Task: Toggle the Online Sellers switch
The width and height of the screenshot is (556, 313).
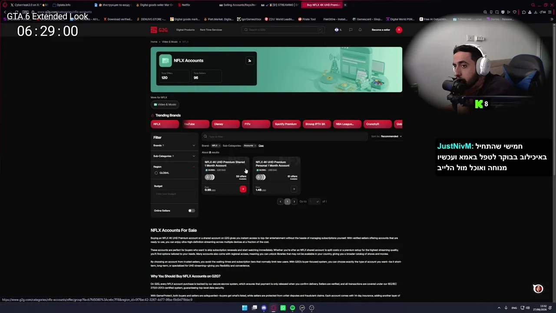Action: tap(191, 210)
